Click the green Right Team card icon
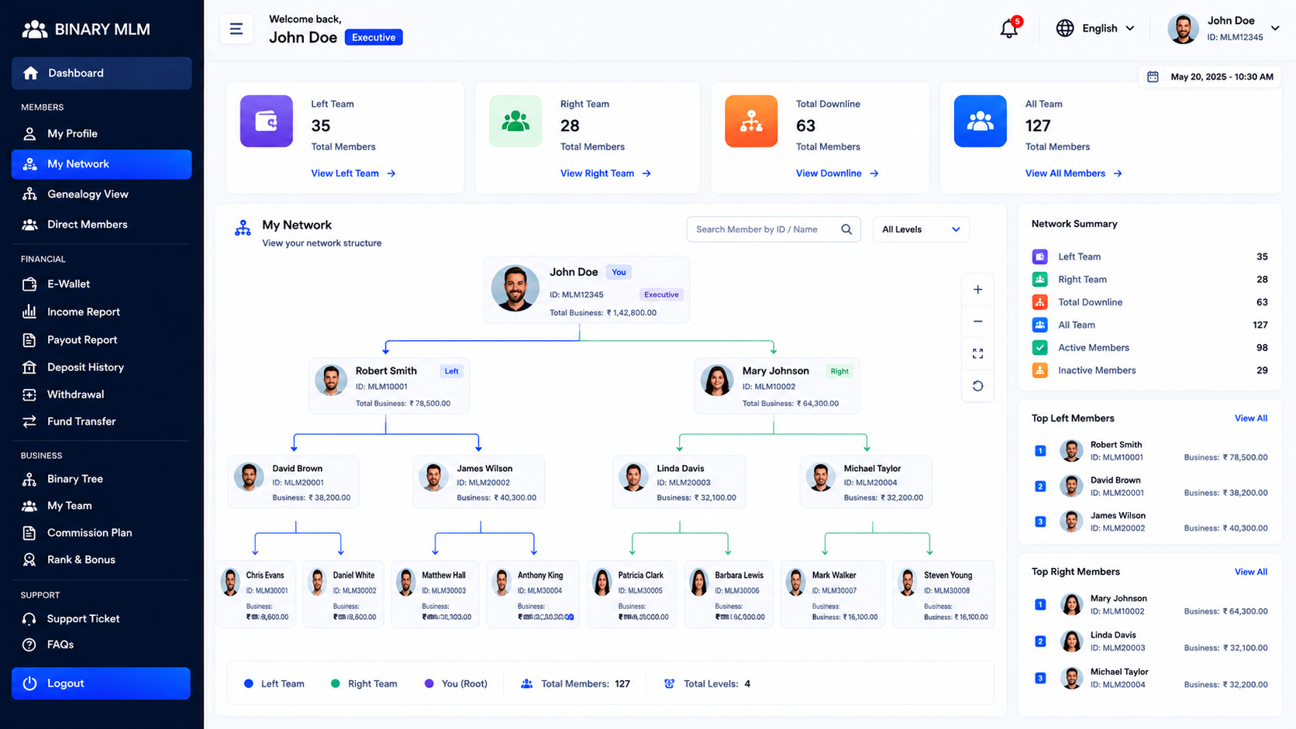1296x729 pixels. tap(515, 121)
